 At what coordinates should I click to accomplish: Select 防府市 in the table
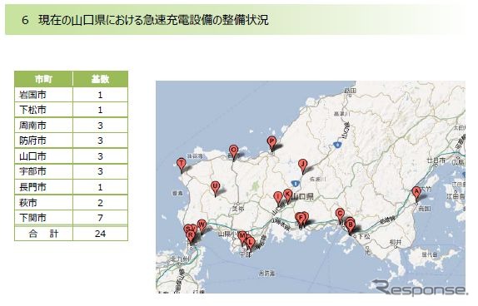[33, 141]
